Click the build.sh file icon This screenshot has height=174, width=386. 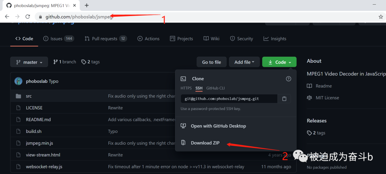point(18,131)
